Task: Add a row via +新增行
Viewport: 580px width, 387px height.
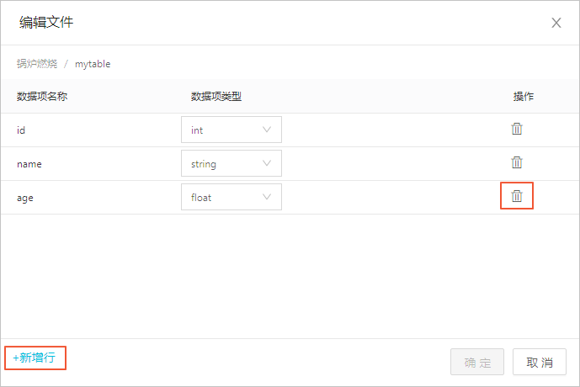Action: [x=34, y=358]
